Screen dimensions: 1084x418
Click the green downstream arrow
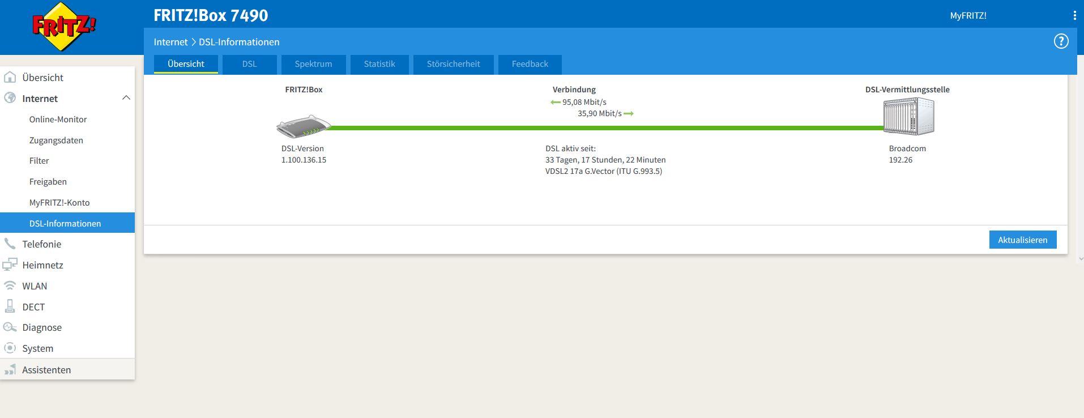pyautogui.click(x=556, y=103)
